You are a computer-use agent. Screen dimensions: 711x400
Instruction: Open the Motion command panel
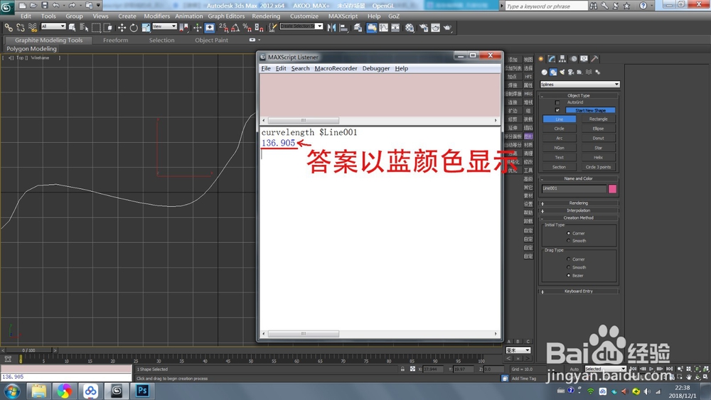[x=574, y=59]
